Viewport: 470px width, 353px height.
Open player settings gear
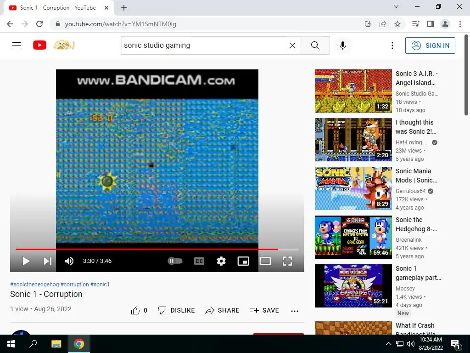pos(221,261)
